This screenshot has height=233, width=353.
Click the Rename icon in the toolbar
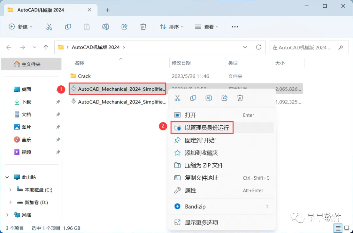106,27
